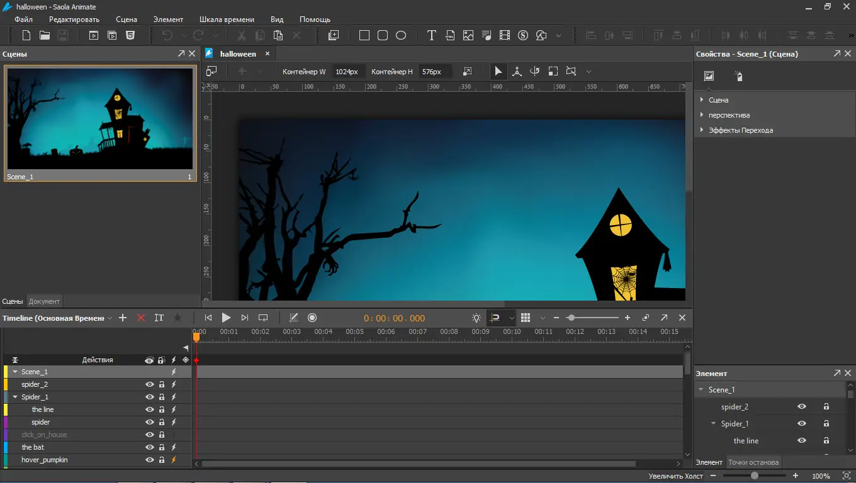Image resolution: width=856 pixels, height=483 pixels.
Task: Switch to Точки останова tab
Action: [753, 462]
